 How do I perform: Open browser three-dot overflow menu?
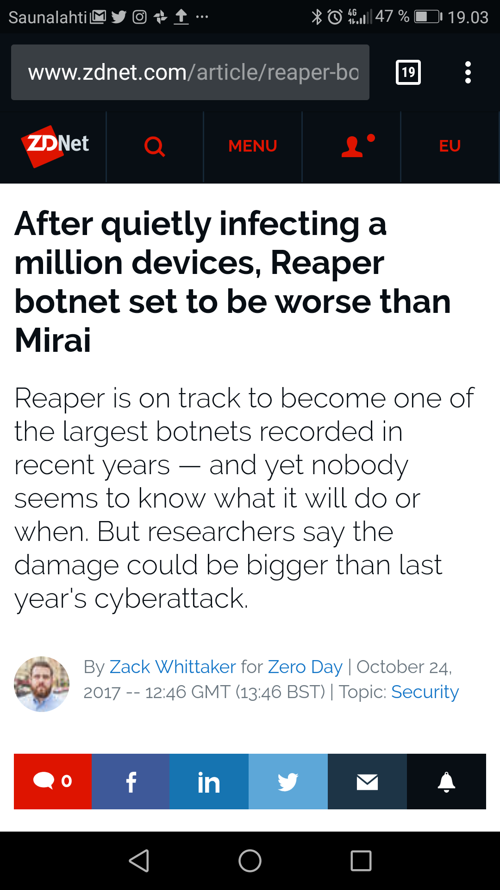(x=468, y=72)
